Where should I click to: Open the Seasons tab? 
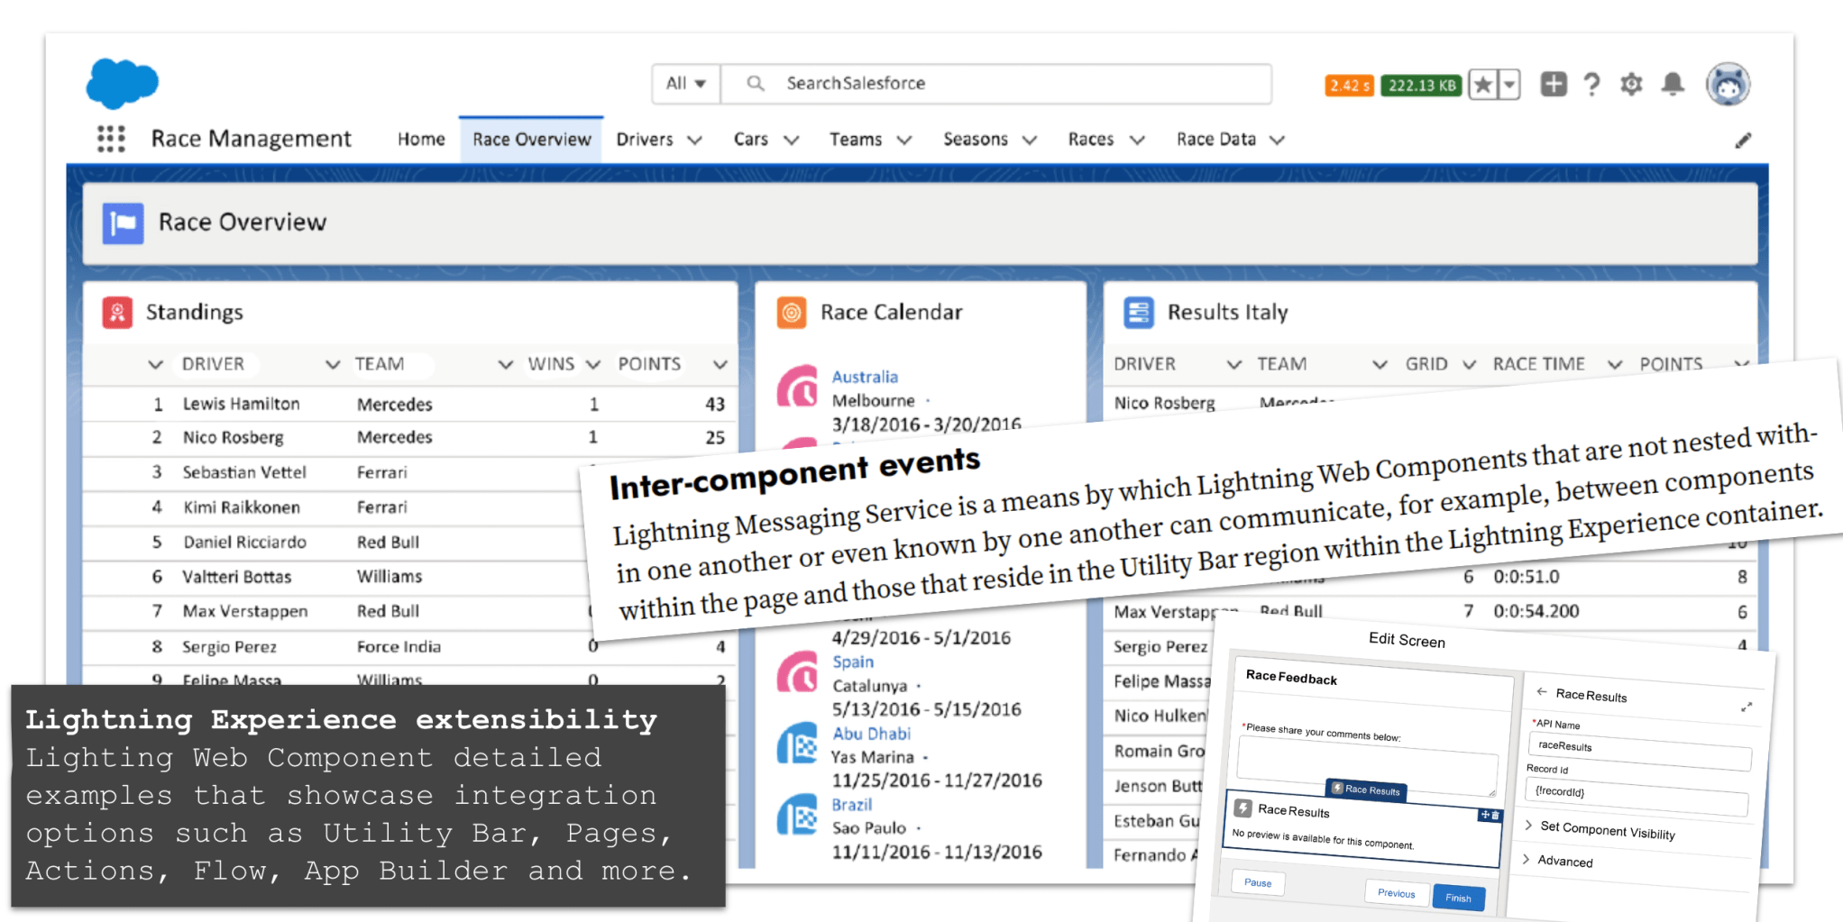(977, 139)
